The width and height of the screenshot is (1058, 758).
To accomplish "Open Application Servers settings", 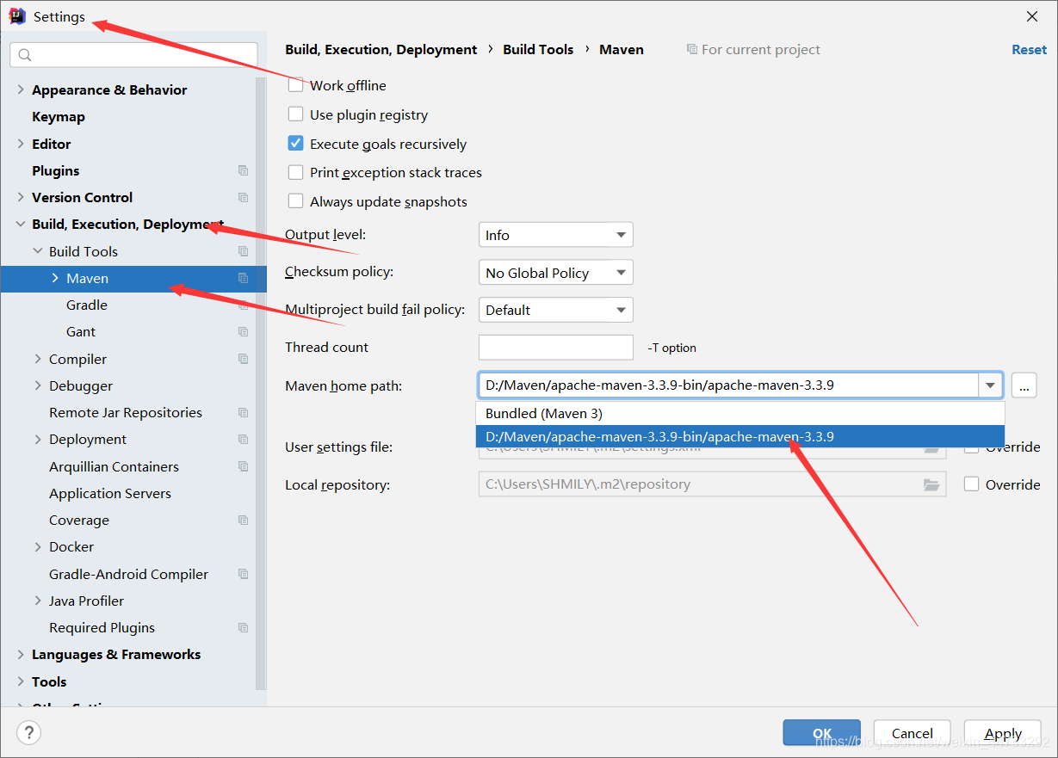I will [110, 493].
